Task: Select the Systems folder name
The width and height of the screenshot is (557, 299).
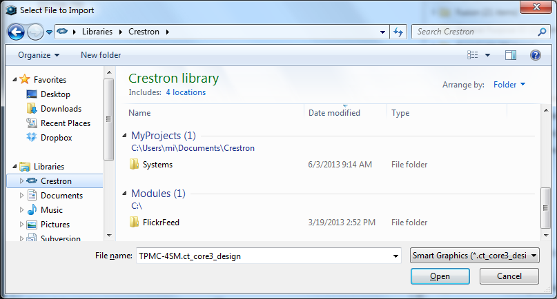Action: [x=158, y=165]
